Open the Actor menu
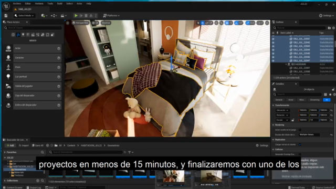 point(79,4)
